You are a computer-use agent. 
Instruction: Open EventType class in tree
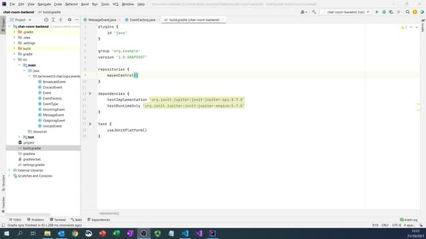tap(50, 104)
